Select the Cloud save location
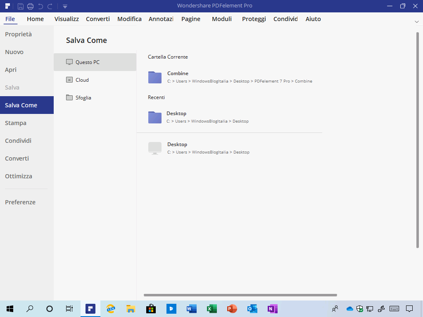423x317 pixels. click(95, 80)
